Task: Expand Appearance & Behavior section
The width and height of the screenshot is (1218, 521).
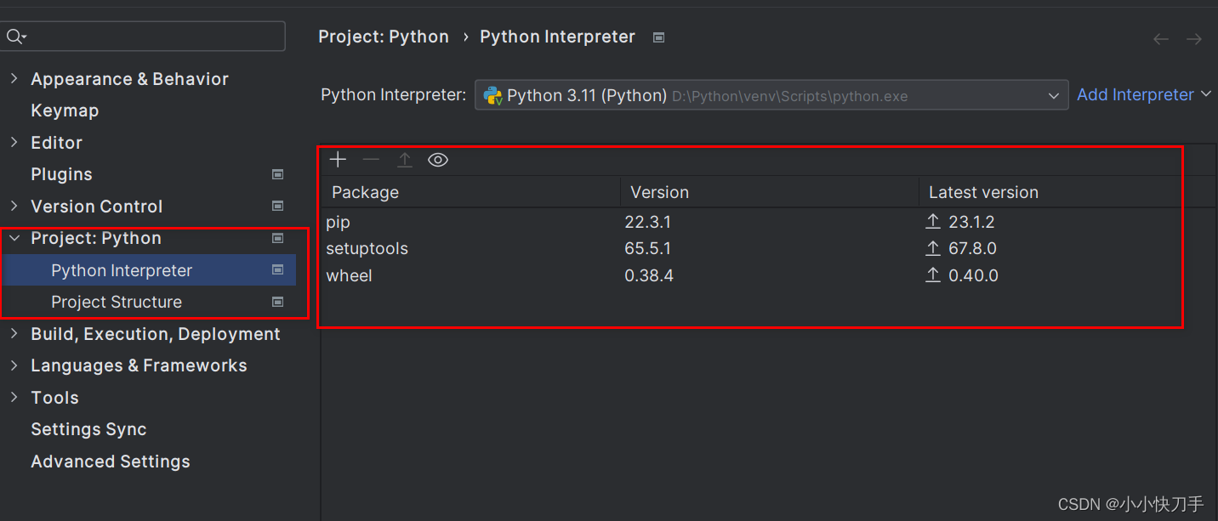Action: pos(14,79)
